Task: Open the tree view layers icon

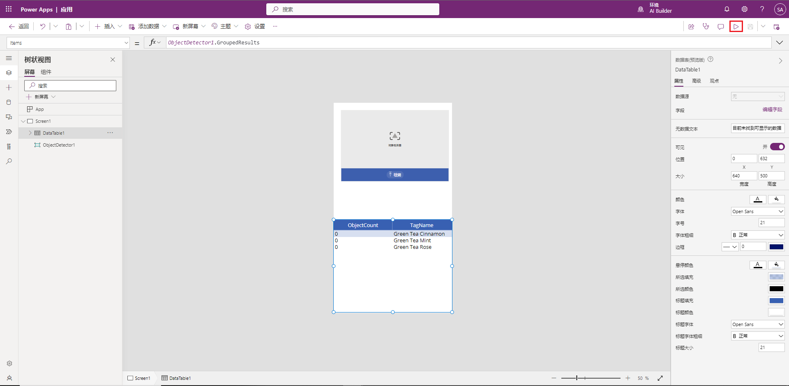Action: 9,73
